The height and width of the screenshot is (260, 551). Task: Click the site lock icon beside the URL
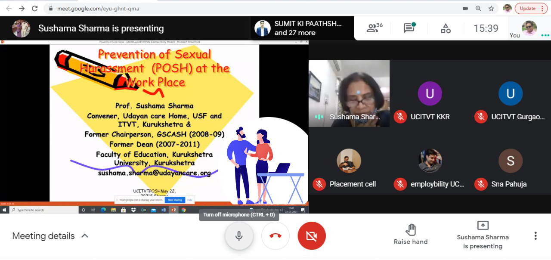coord(51,9)
